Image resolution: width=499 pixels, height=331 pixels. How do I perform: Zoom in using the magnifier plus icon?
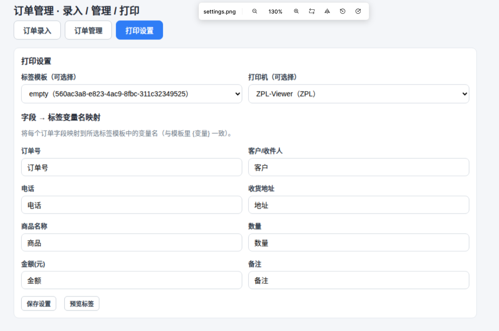pos(296,12)
